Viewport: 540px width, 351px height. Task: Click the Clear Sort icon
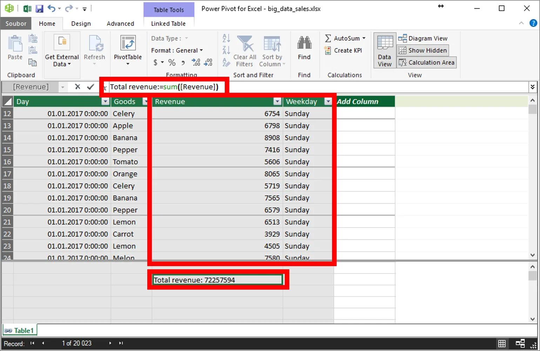(x=226, y=62)
